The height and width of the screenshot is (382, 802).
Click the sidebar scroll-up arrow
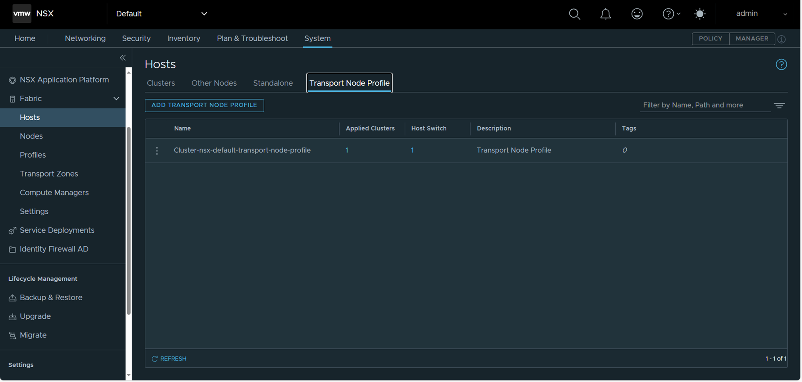[129, 72]
